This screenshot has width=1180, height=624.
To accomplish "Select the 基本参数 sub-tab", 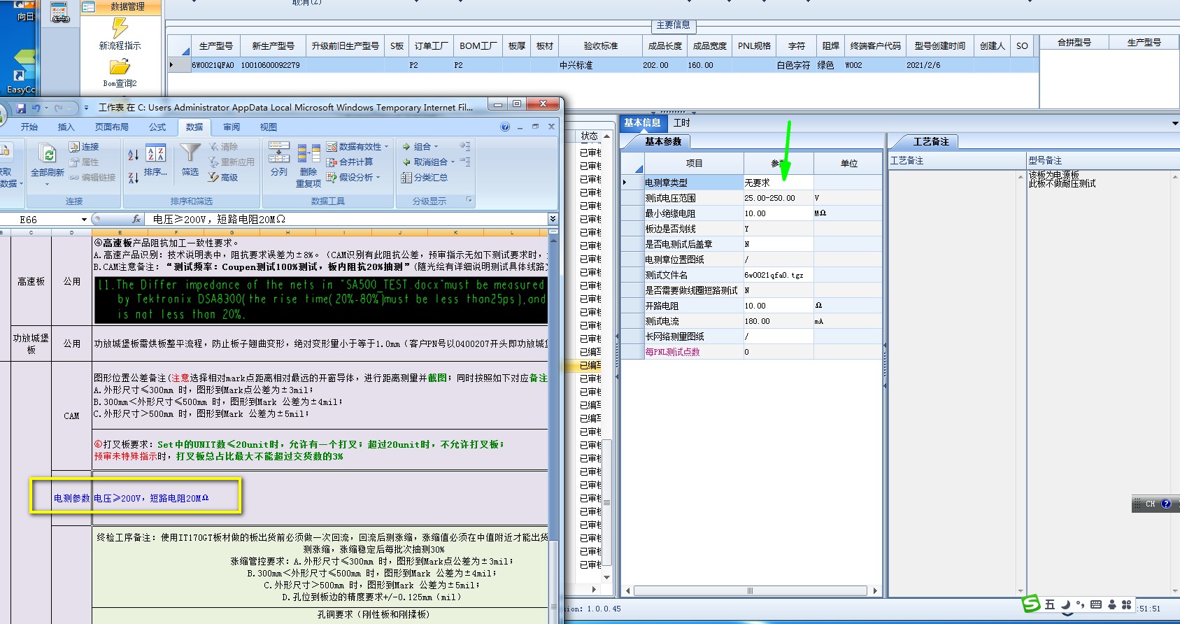I will coord(662,141).
